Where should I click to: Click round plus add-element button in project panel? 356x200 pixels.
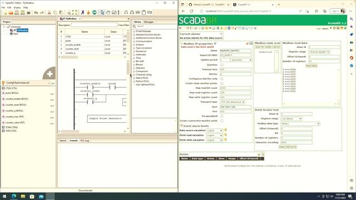tap(50, 73)
